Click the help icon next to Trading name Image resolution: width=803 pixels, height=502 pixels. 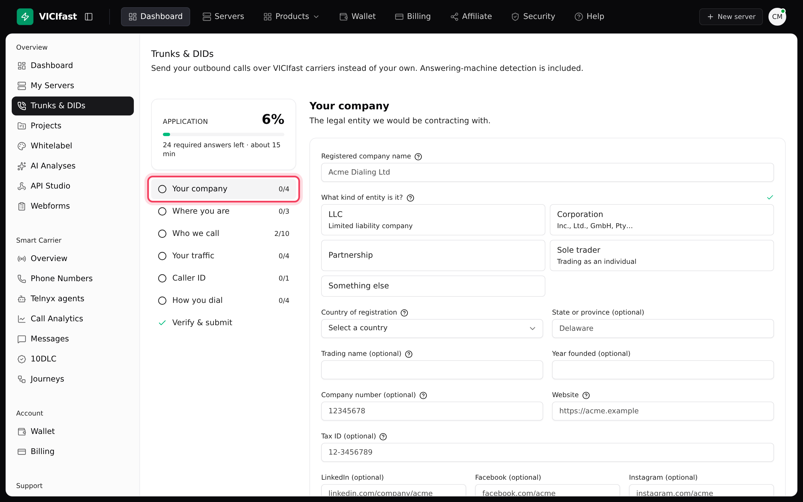(409, 354)
